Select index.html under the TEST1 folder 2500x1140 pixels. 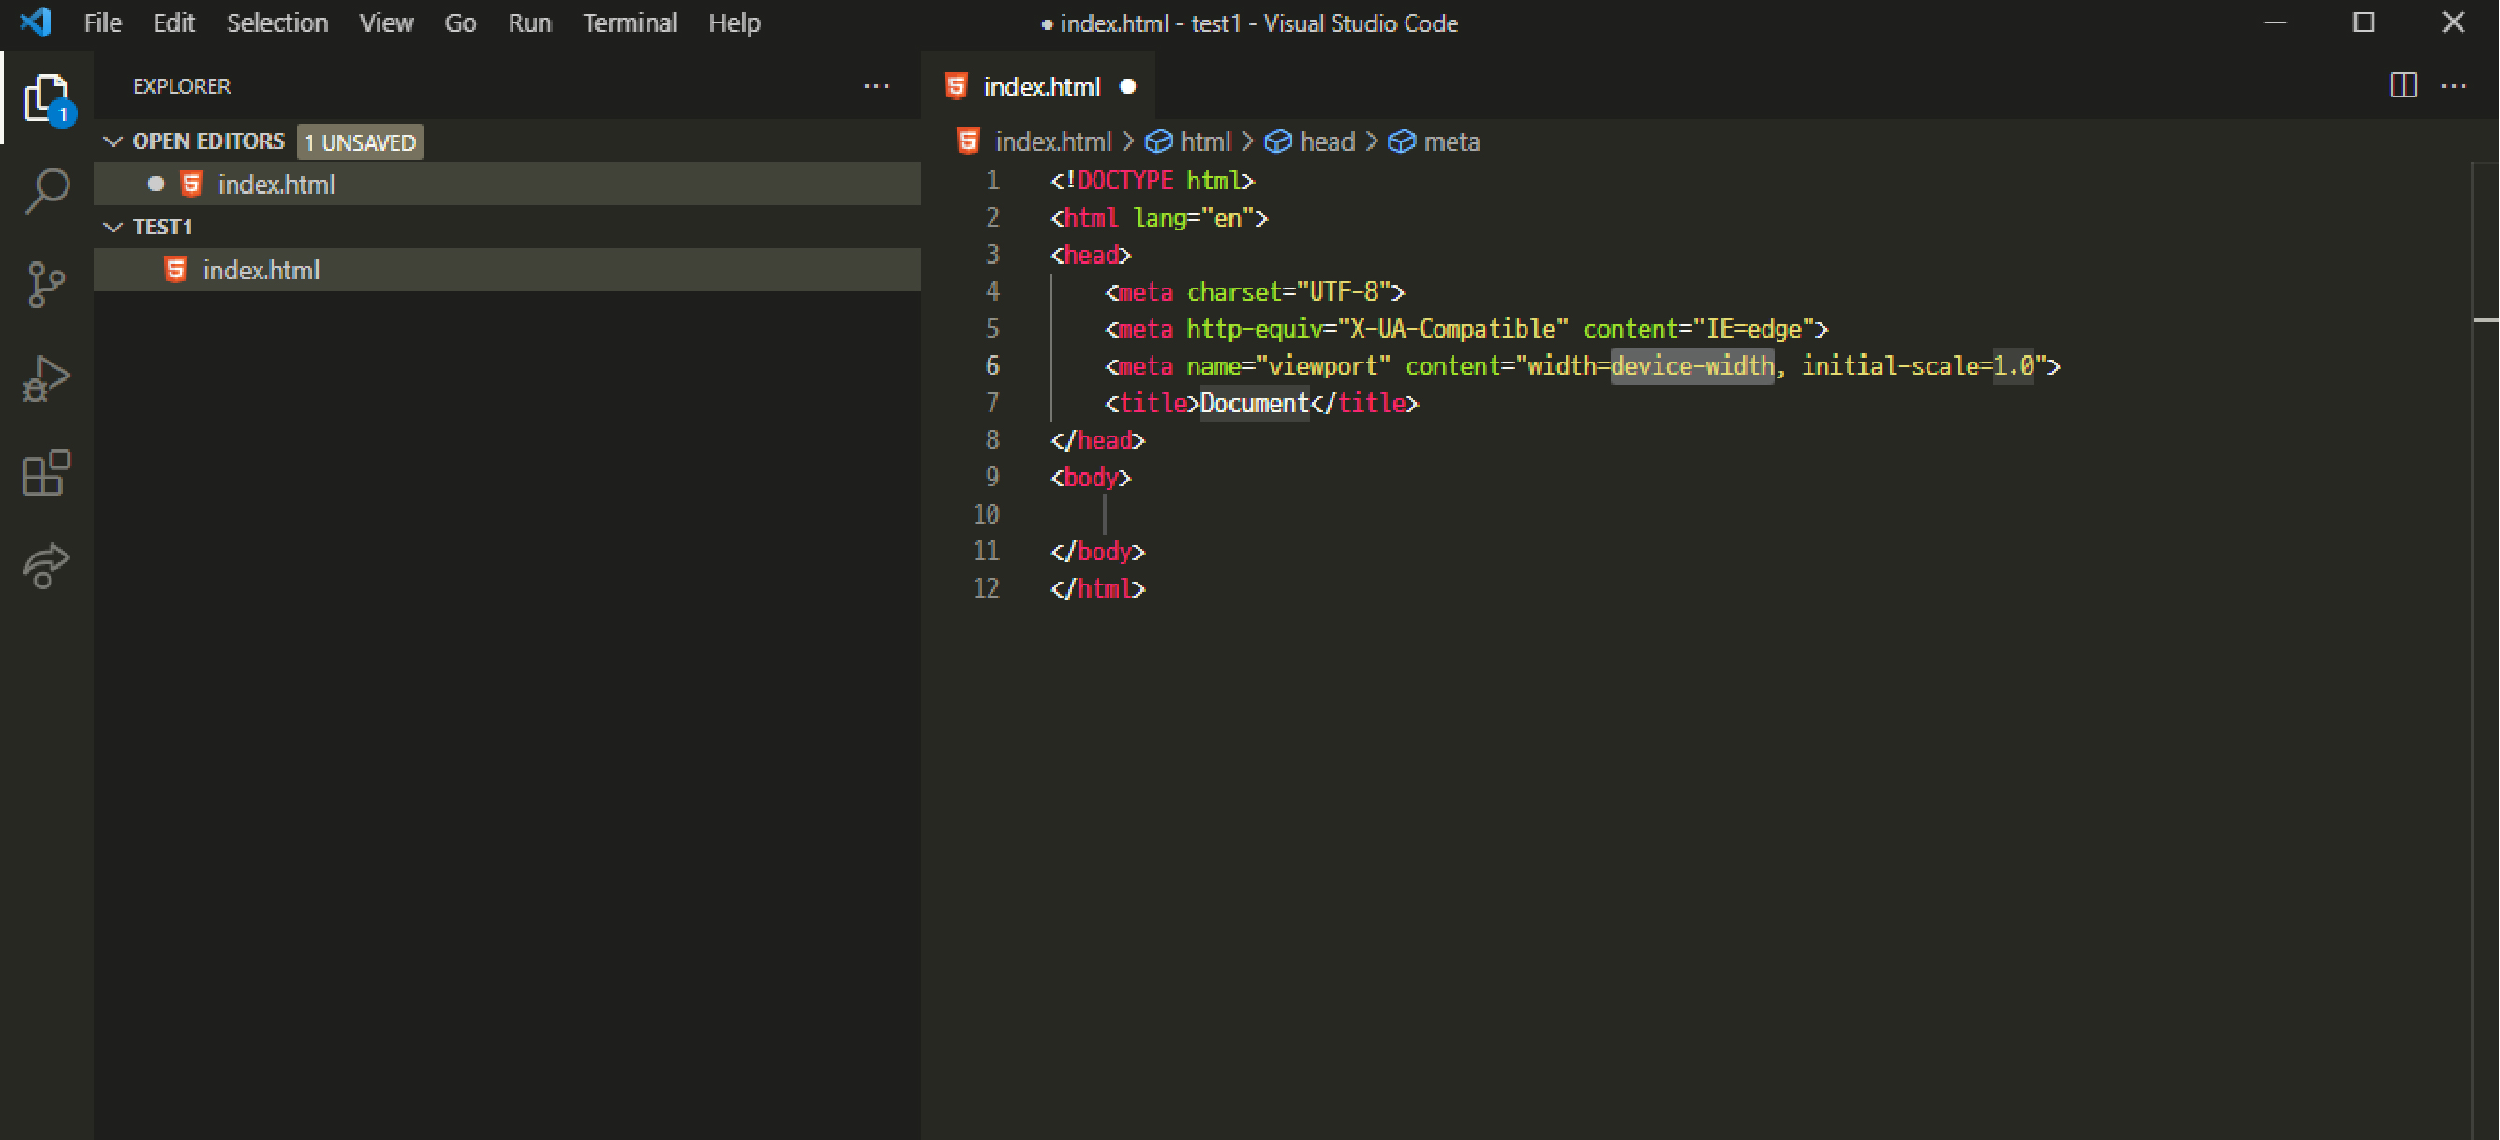pyautogui.click(x=260, y=270)
